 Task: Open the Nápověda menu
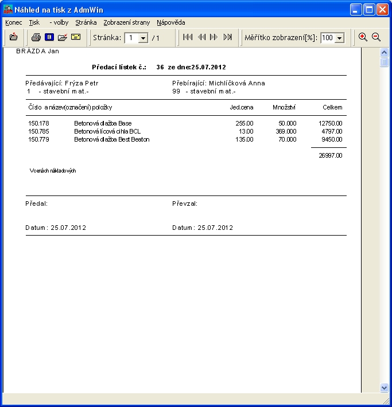pos(171,22)
